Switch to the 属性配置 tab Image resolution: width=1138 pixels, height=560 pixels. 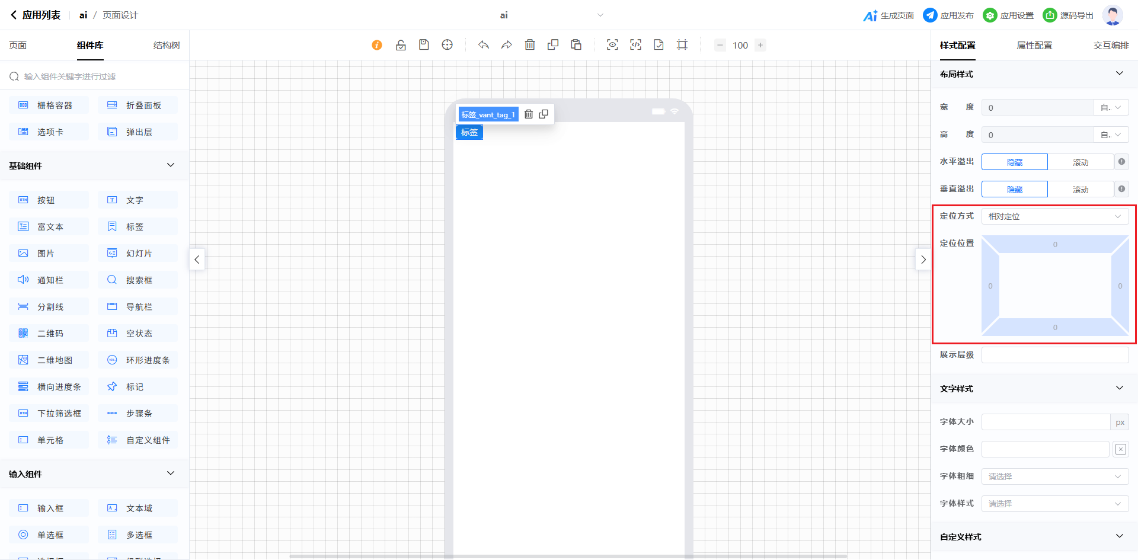click(x=1034, y=46)
